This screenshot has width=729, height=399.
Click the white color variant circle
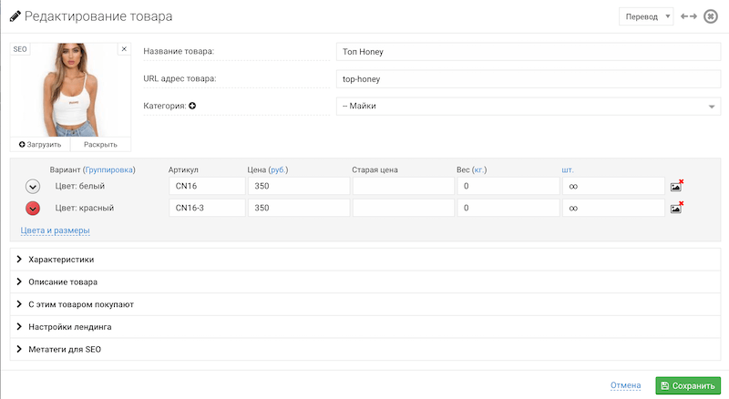33,186
